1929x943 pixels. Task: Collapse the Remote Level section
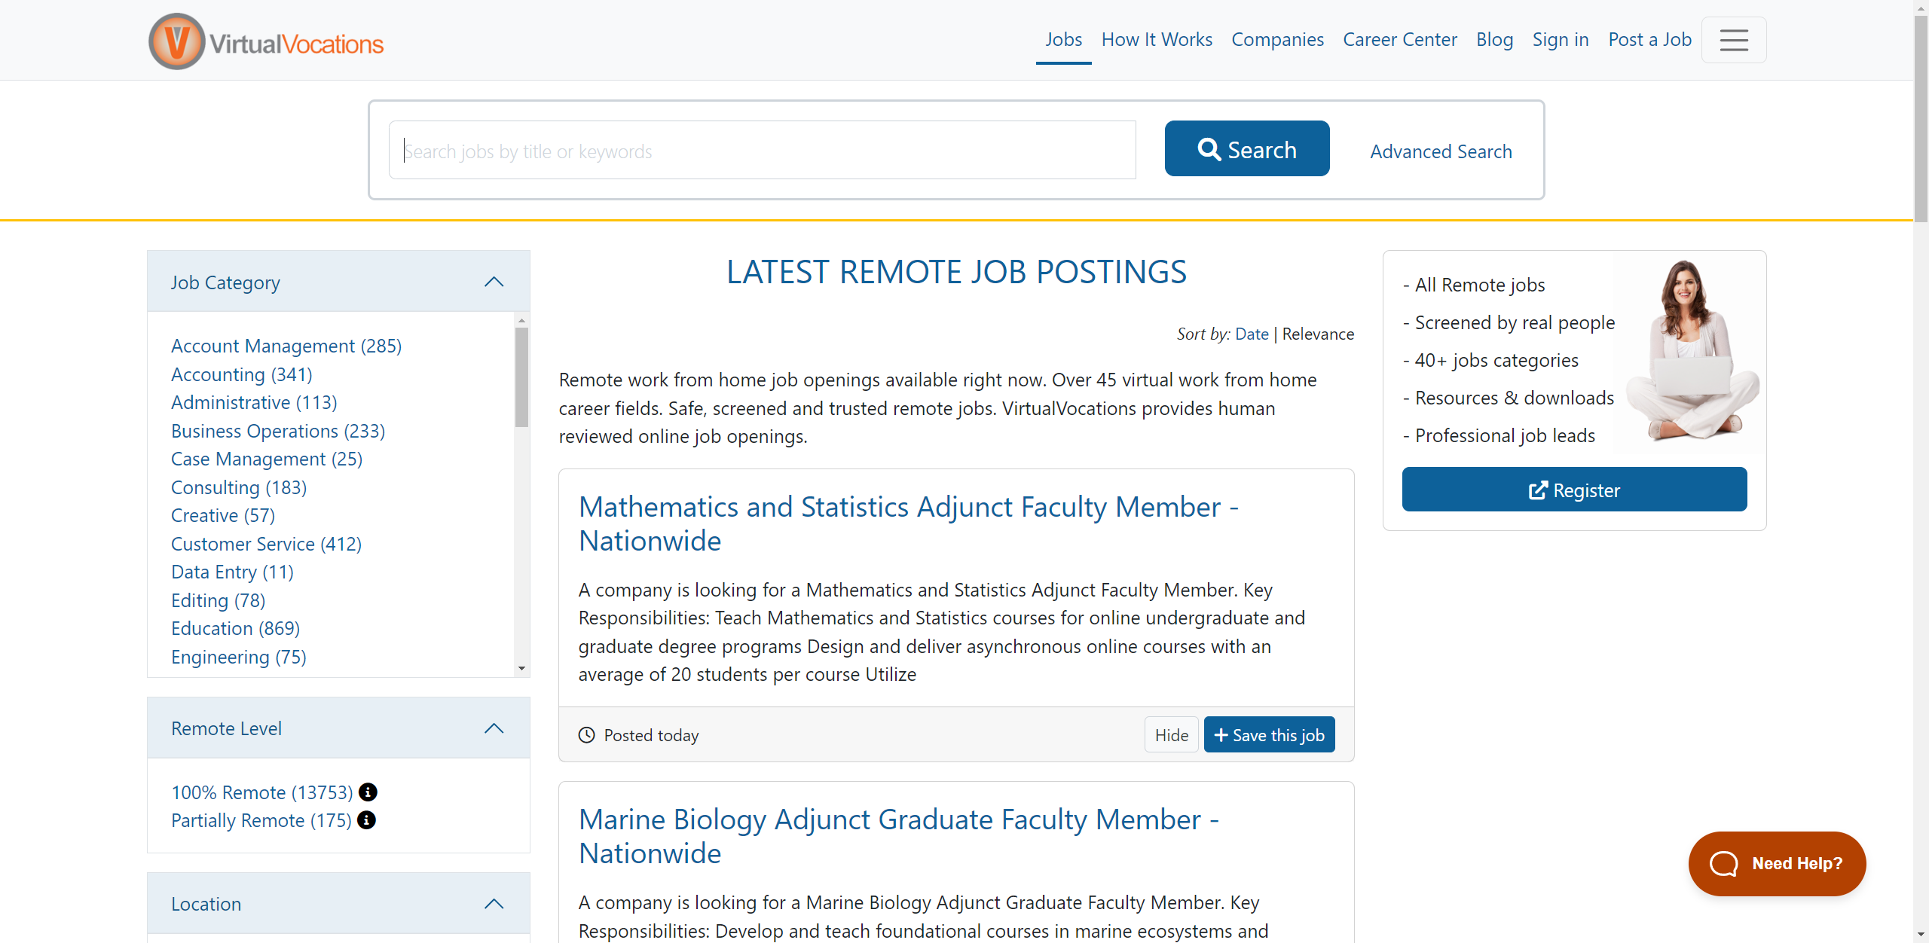point(494,728)
